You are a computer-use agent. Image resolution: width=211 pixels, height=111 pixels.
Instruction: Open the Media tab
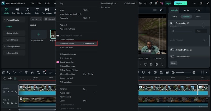(6, 11)
